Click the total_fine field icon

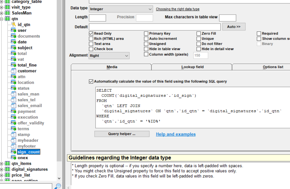[x=13, y=65]
